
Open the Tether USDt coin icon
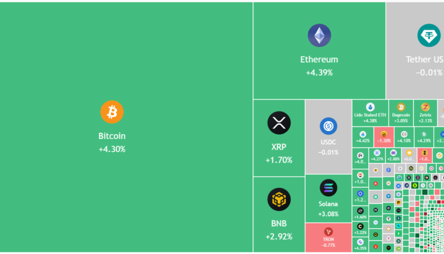tap(428, 36)
